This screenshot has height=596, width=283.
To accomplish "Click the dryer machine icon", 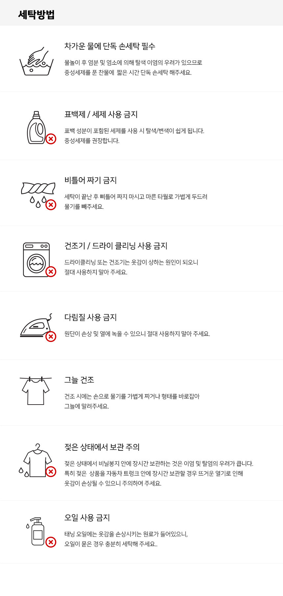I will click(x=36, y=260).
